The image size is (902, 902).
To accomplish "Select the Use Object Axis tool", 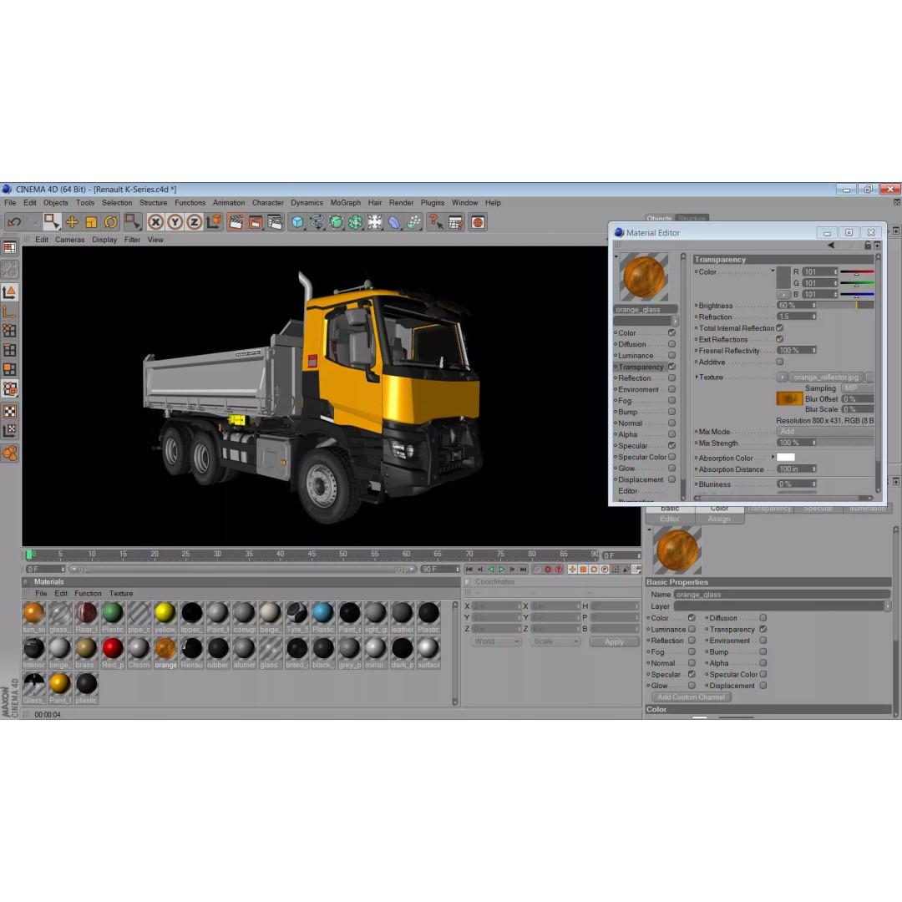I will pos(10,312).
